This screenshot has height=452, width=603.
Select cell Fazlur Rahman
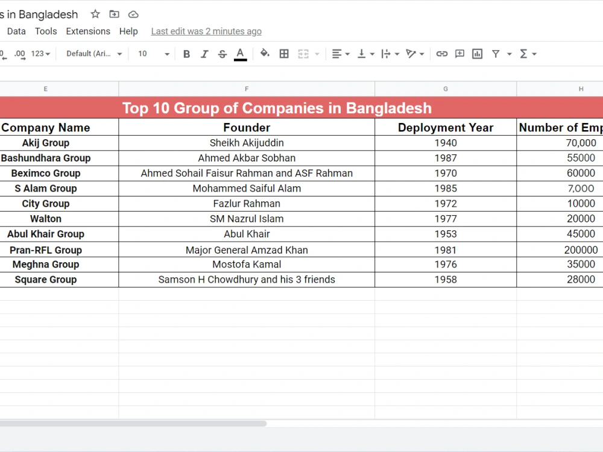tap(247, 204)
